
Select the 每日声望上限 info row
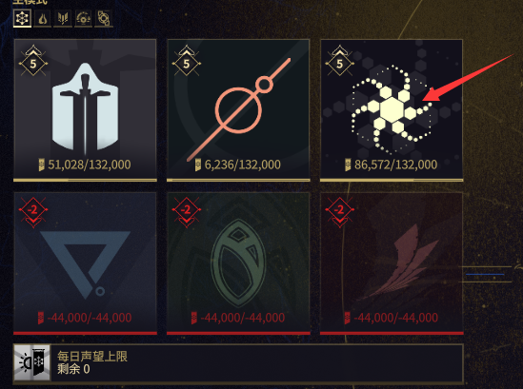(x=238, y=363)
